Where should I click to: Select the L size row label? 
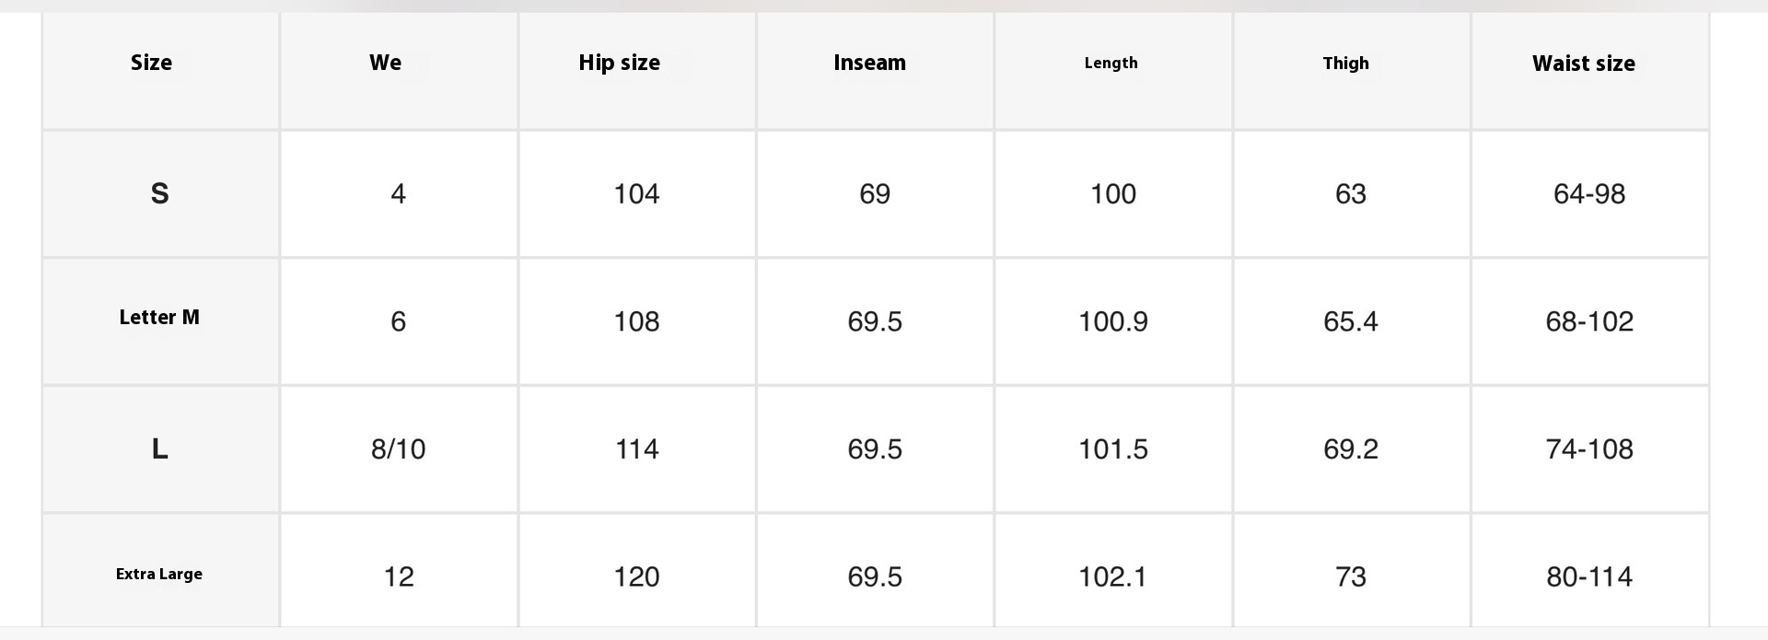[159, 448]
